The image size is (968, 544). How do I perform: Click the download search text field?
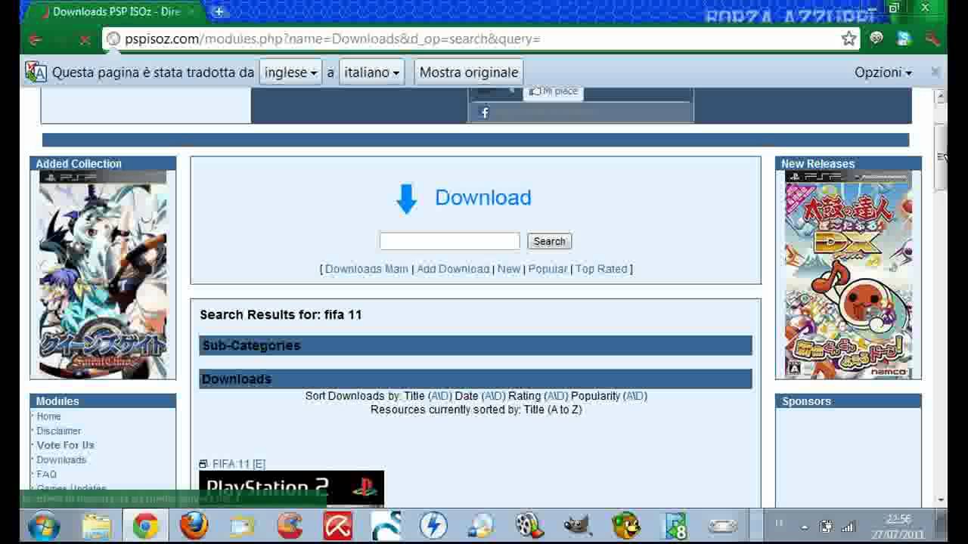pos(449,241)
